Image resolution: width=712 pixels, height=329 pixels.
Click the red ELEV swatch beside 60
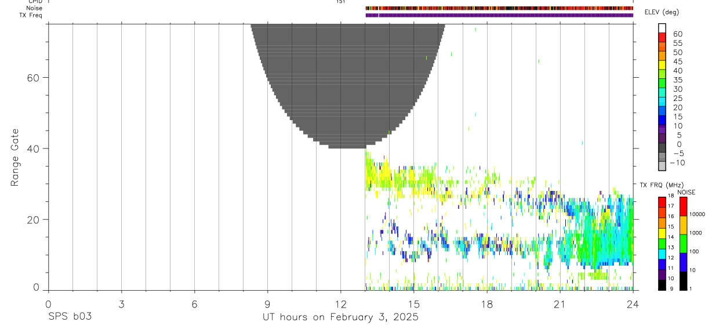point(662,37)
